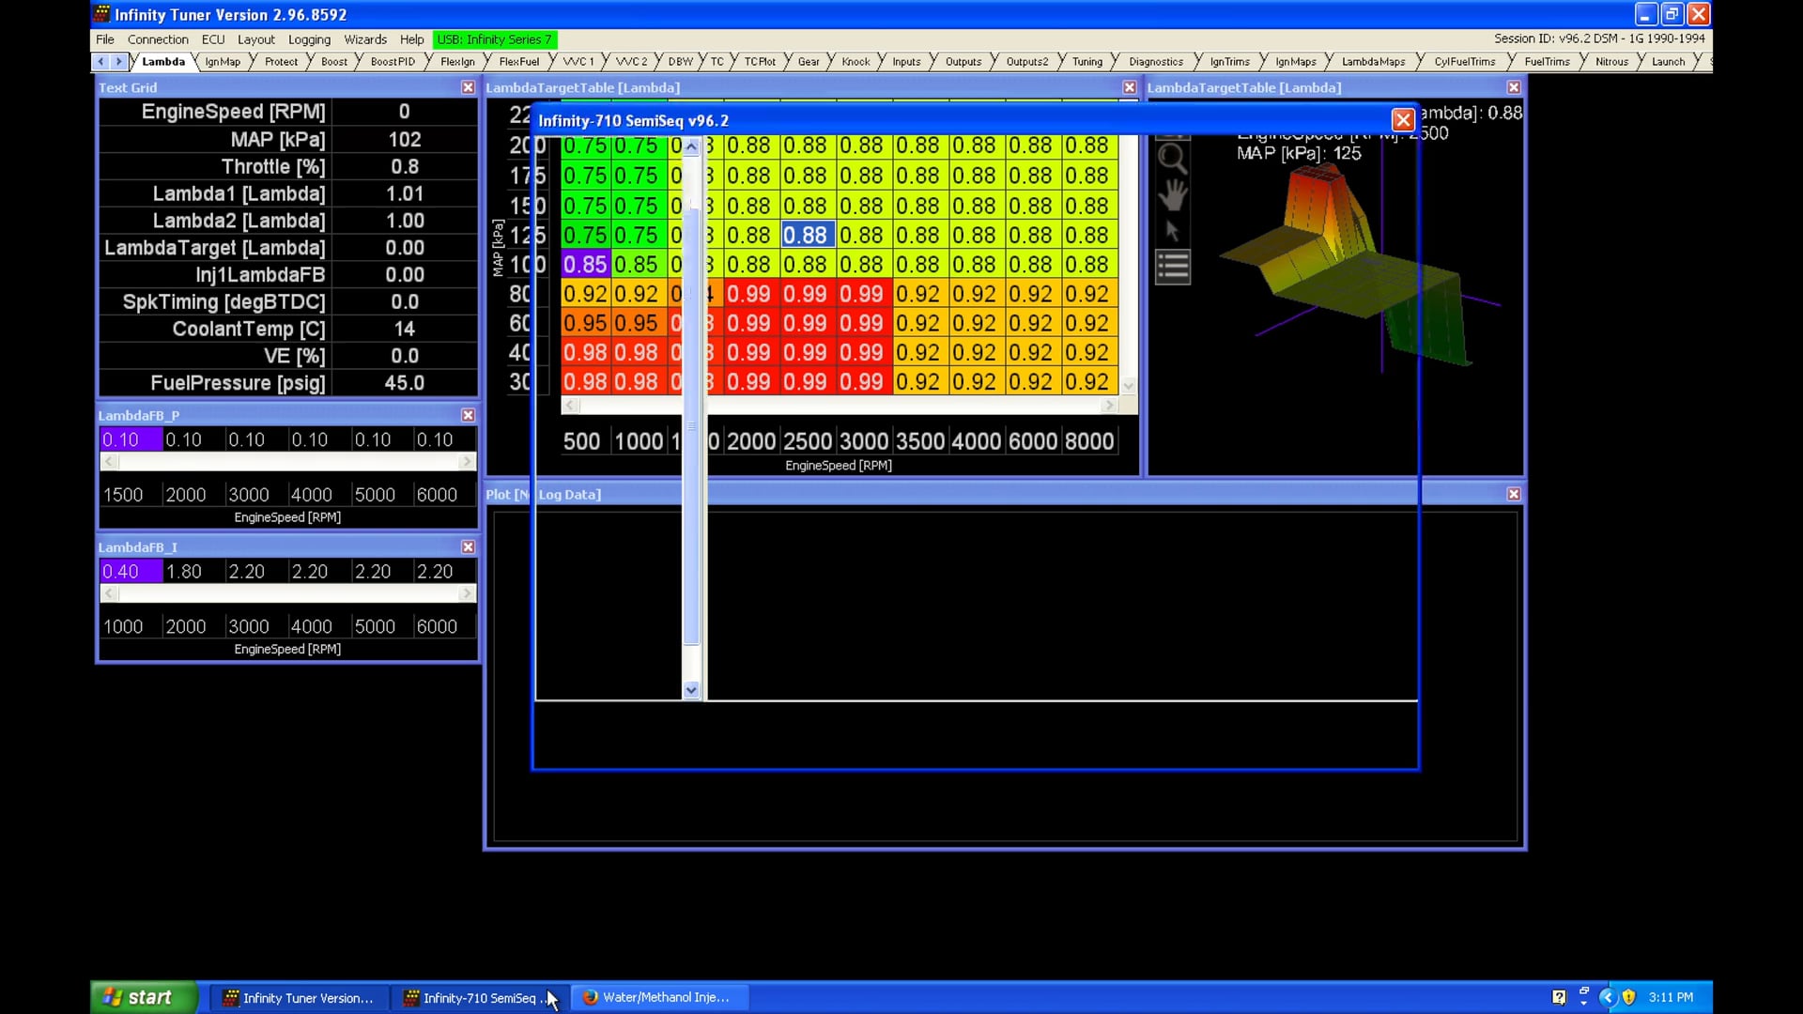Select the 0.85 cell at 100 kPa, 500 RPM
Viewport: 1803px width, 1014px height.
click(585, 265)
